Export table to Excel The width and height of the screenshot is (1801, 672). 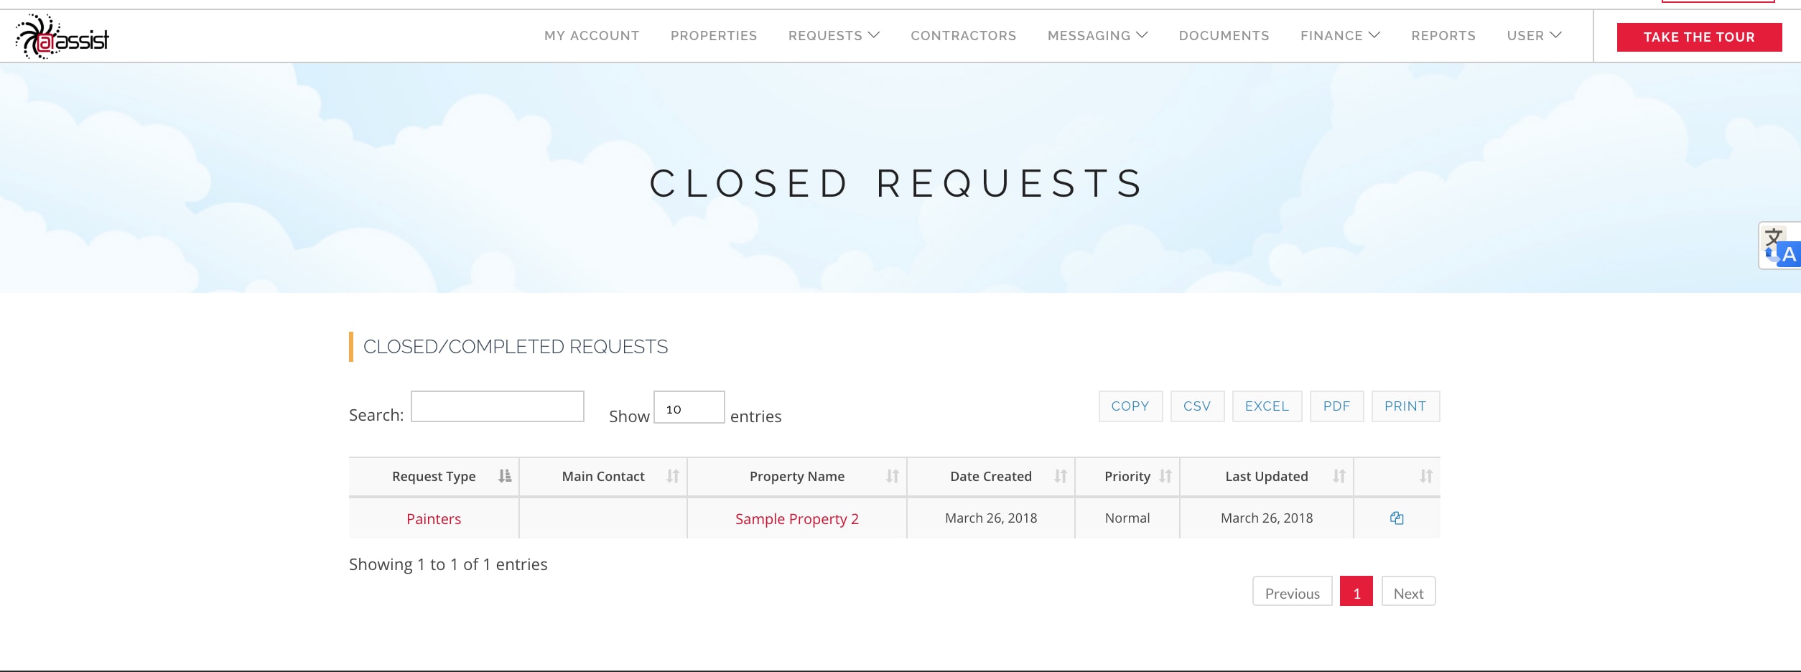click(1267, 406)
